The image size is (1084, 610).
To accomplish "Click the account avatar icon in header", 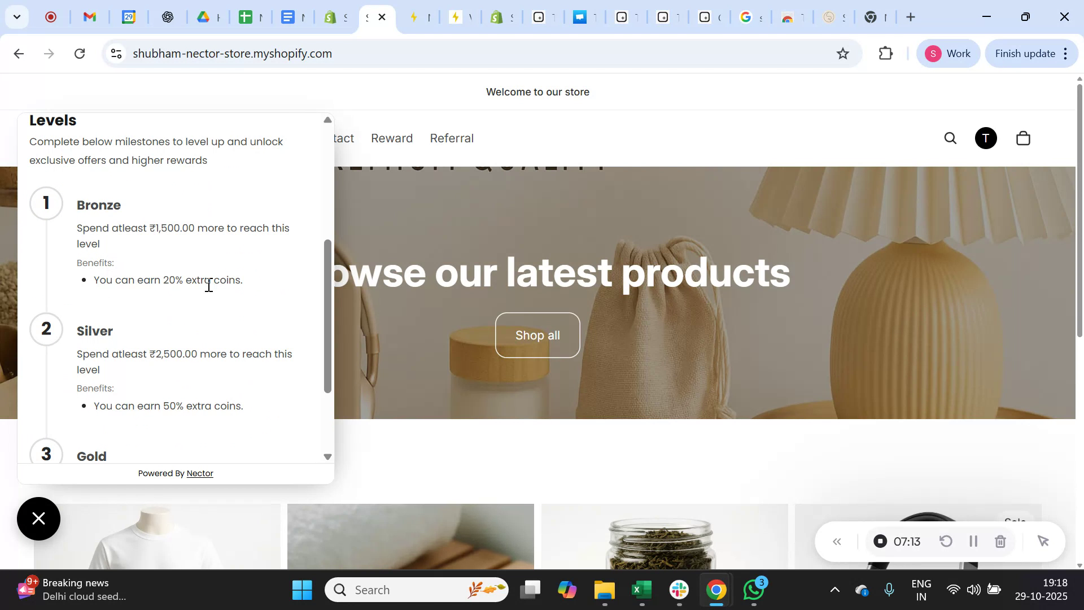I will pyautogui.click(x=985, y=138).
